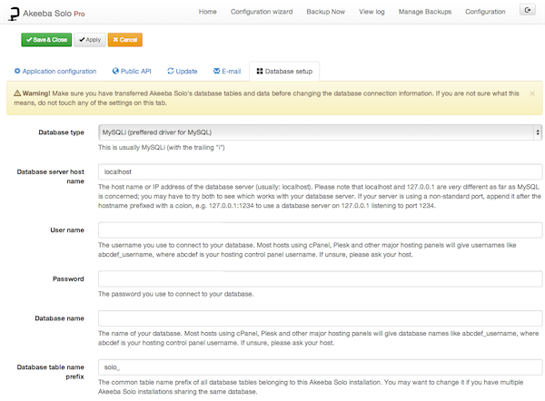Click the 'Warning!' text in alert
The image size is (545, 401).
click(x=36, y=93)
